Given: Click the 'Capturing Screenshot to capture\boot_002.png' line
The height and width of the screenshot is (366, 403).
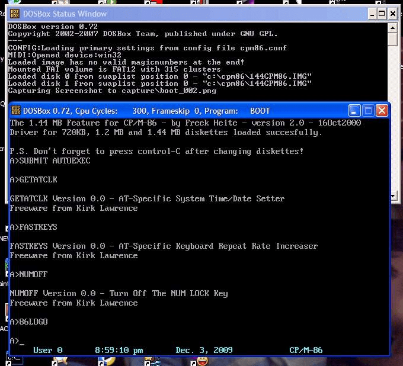Looking at the screenshot, I should point(113,91).
